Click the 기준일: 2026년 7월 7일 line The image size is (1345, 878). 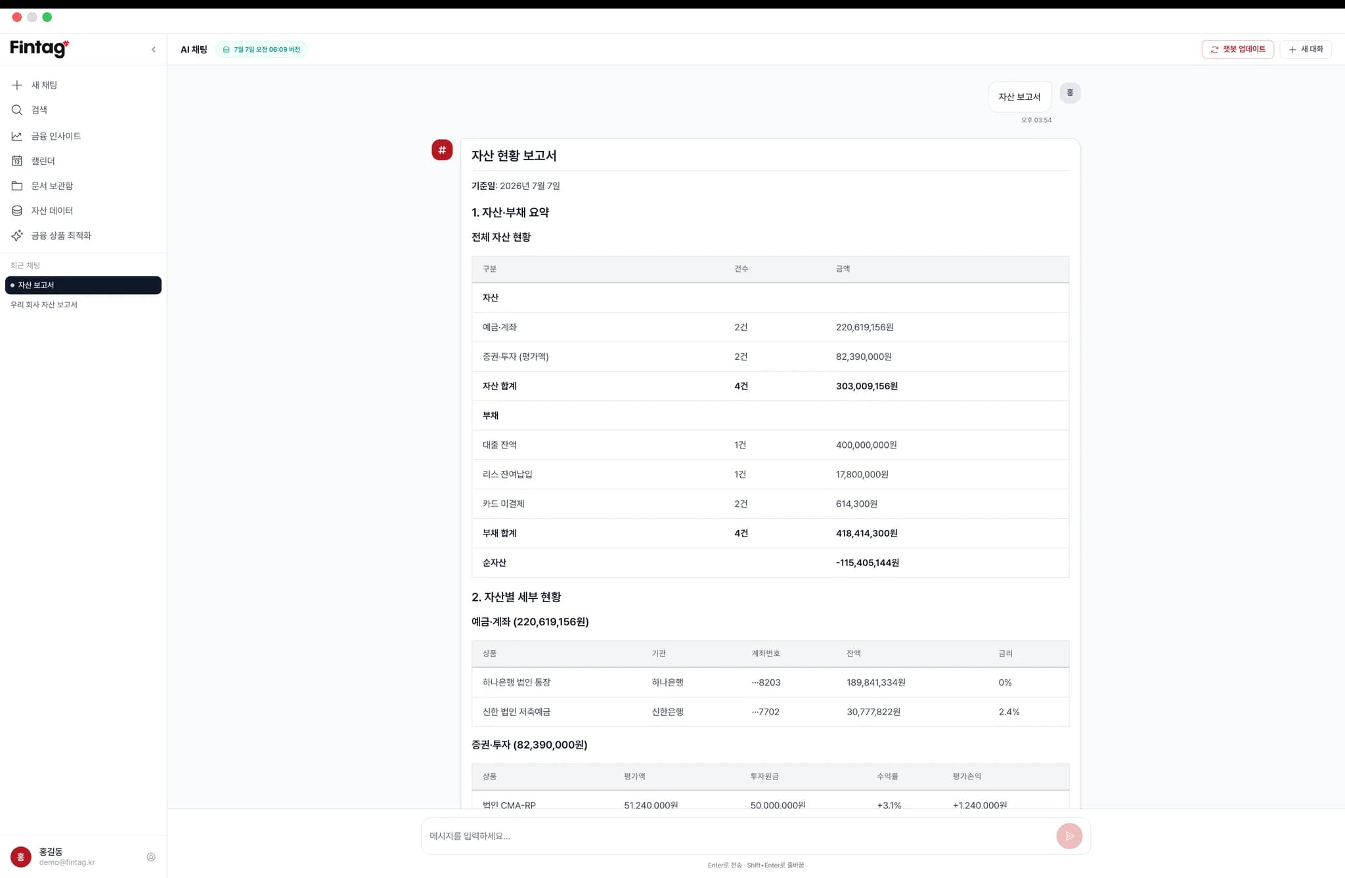[x=516, y=186]
